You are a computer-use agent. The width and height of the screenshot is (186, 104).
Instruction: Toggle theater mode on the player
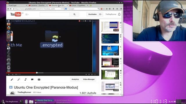pos(95,75)
